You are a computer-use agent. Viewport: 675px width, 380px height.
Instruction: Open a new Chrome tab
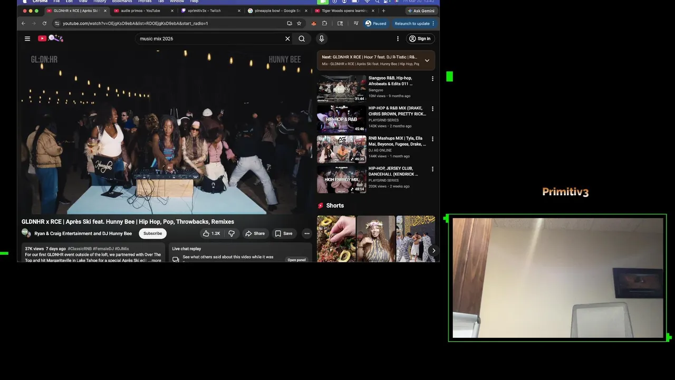tap(383, 11)
